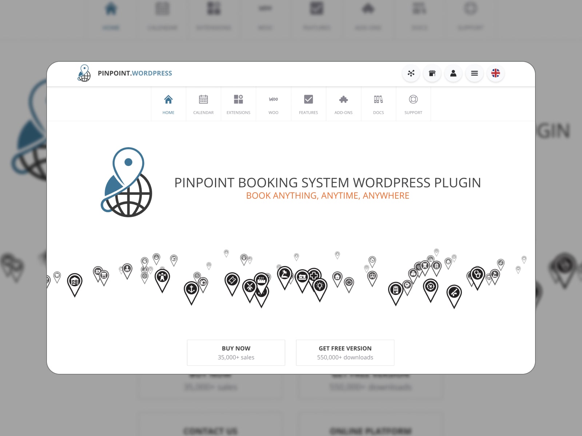Screen dimensions: 582x436
Task: Go to the HOME tab
Action: [168, 104]
